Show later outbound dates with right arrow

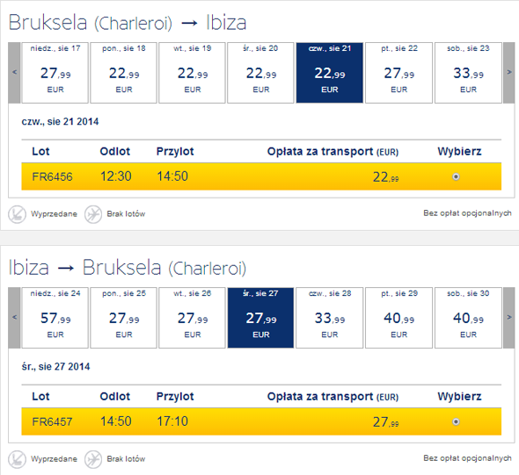coord(509,73)
